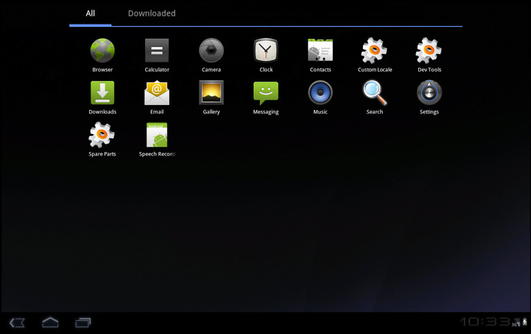531x334 pixels.
Task: Tap the Back navigation button
Action: pos(17,322)
